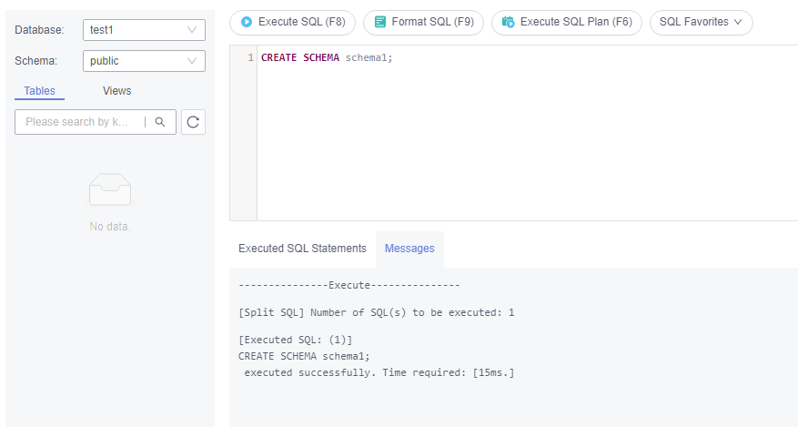Open the SQL Favorites dropdown
The height and width of the screenshot is (427, 798).
[x=701, y=23]
